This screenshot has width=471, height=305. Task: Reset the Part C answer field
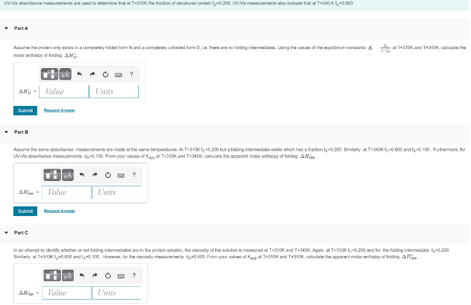point(108,276)
